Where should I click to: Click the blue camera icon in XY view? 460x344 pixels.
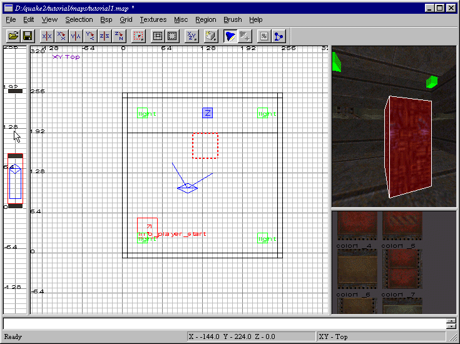pyautogui.click(x=188, y=188)
